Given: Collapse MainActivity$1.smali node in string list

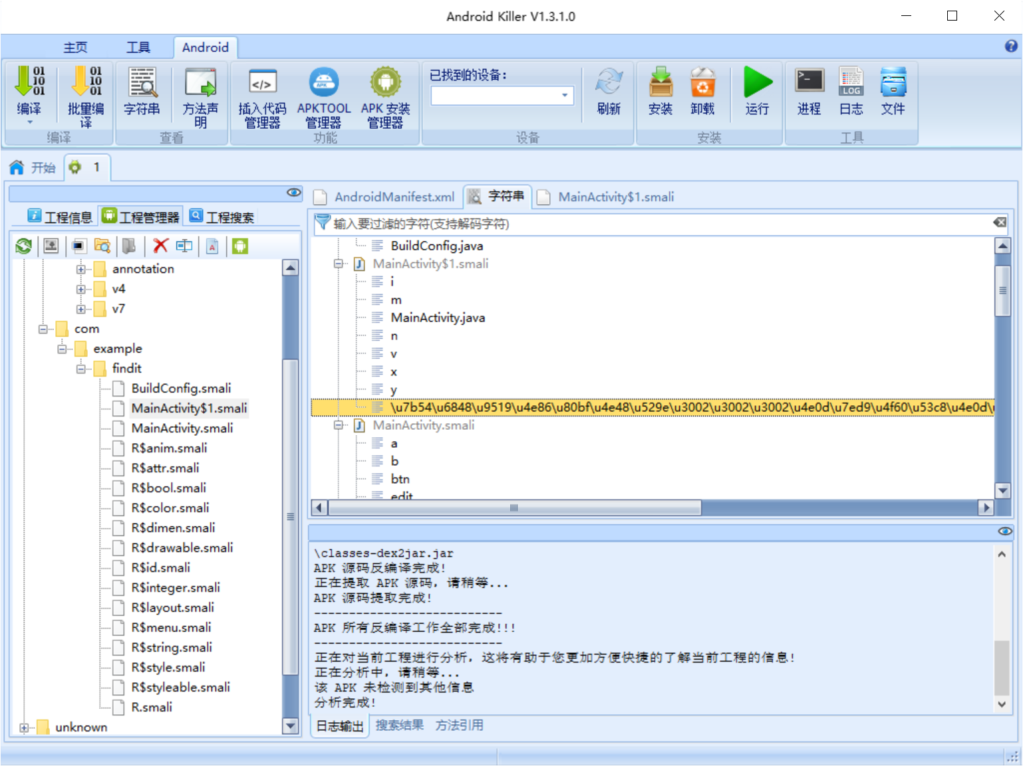Looking at the screenshot, I should tap(339, 264).
